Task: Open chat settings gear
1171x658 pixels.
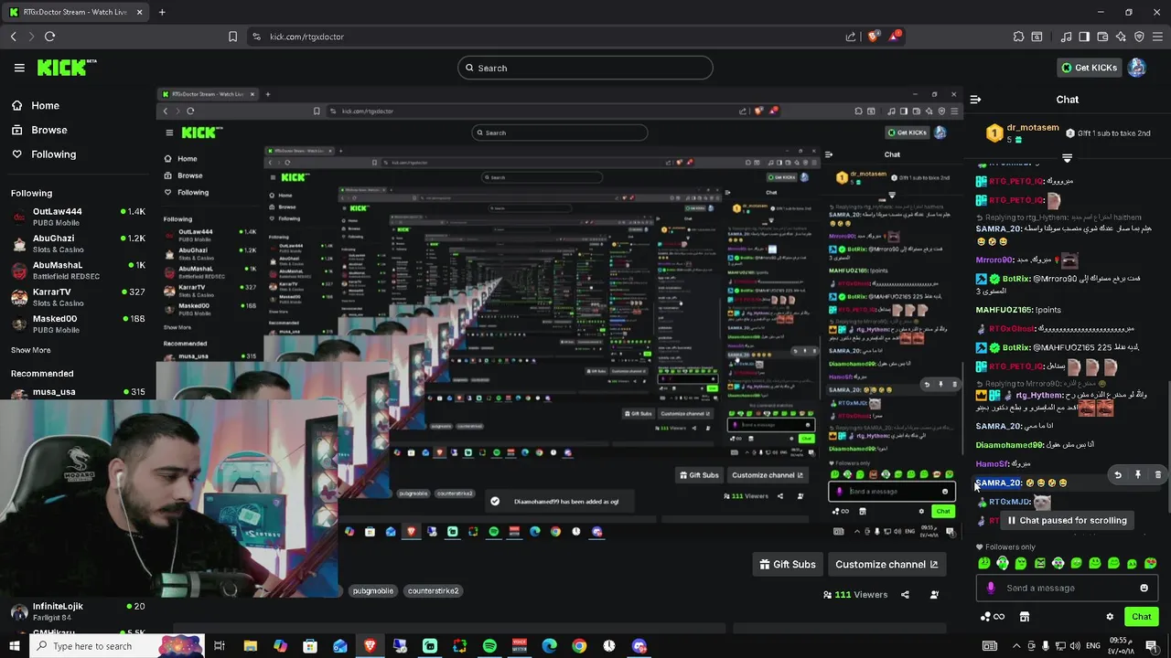Action: (x=1110, y=617)
